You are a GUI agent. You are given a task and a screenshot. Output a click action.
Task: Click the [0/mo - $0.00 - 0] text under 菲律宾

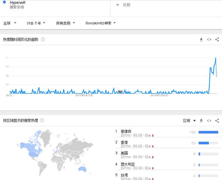tap(134, 135)
